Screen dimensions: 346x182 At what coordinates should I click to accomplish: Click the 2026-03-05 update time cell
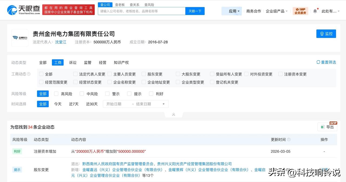point(281,152)
